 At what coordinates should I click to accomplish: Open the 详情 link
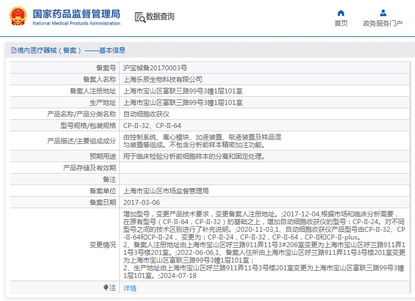130,288
